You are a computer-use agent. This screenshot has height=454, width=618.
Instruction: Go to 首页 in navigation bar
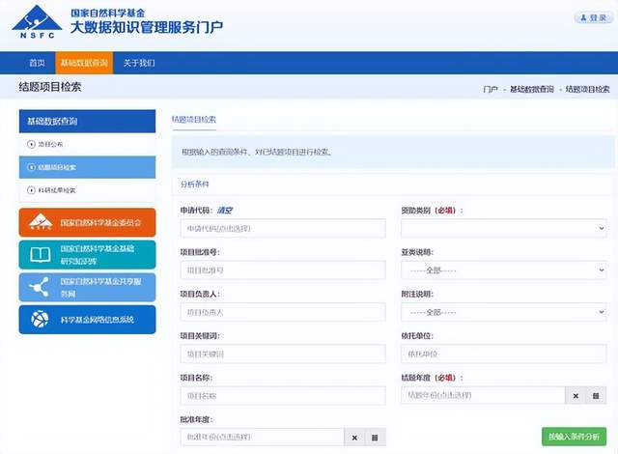click(37, 63)
